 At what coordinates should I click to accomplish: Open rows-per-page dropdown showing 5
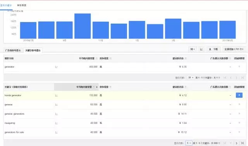click(x=189, y=143)
